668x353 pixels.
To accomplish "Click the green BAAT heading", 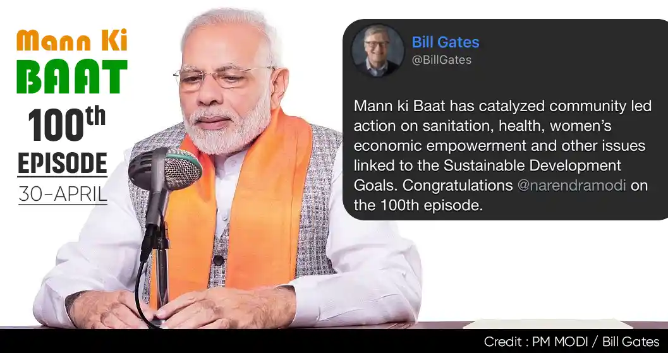I will click(x=71, y=76).
